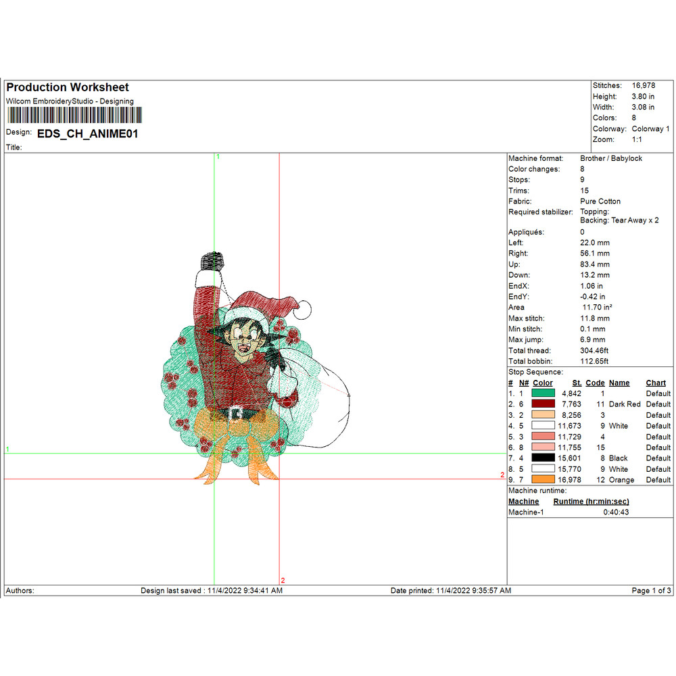Click the Runtime (hr:min:sec) header
This screenshot has height=676, width=676.
point(591,502)
